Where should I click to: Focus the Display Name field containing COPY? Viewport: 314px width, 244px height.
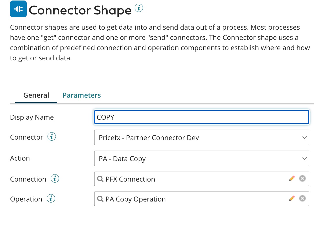pyautogui.click(x=201, y=117)
